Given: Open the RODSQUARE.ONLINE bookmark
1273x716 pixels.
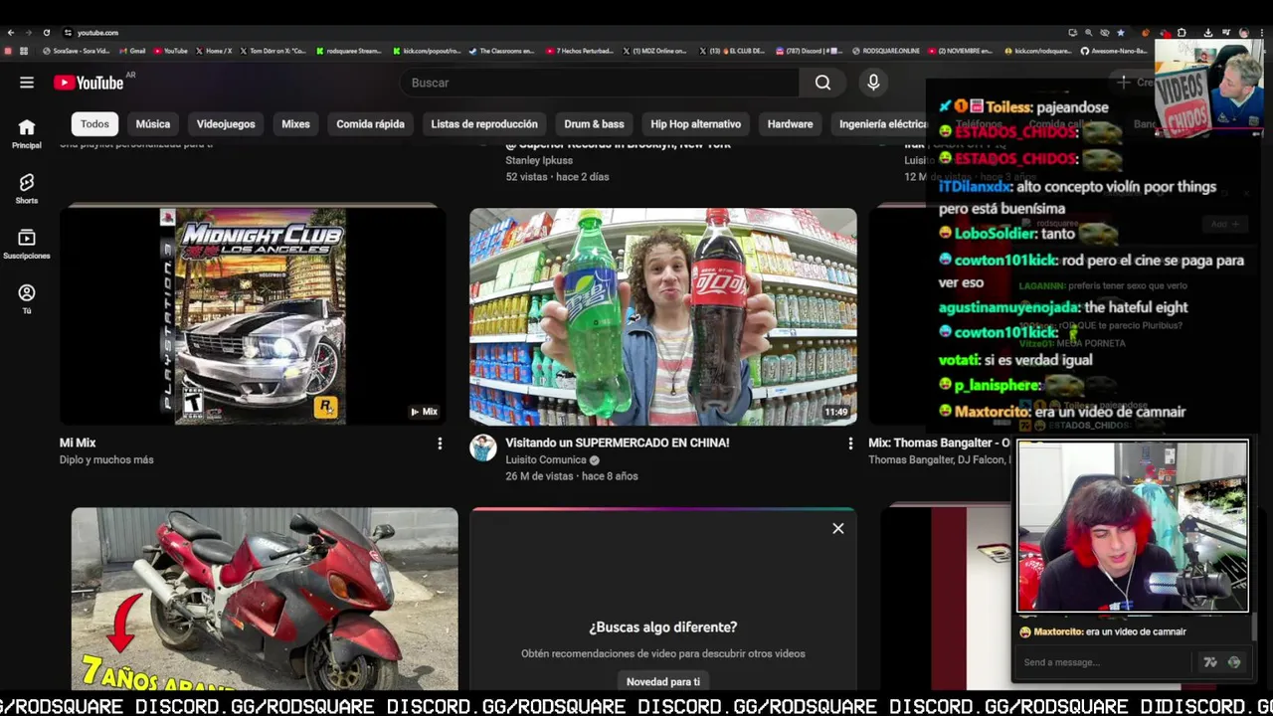Looking at the screenshot, I should [885, 51].
